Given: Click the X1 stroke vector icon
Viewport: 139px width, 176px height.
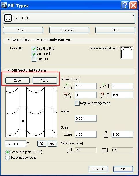Looking at the screenshot, I should [x=68, y=86].
